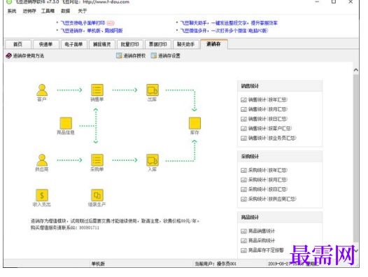
Task: Open chart icon for 采购统计(按年汇总)
Action: coord(244,170)
